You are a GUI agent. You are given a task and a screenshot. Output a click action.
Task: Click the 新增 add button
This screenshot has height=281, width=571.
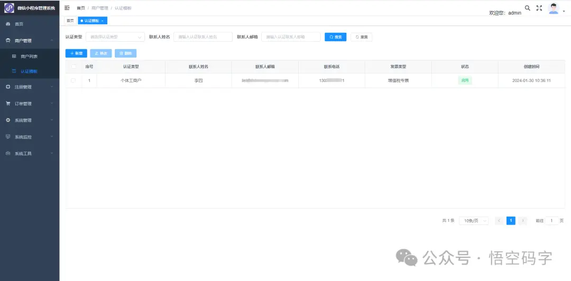pos(76,53)
